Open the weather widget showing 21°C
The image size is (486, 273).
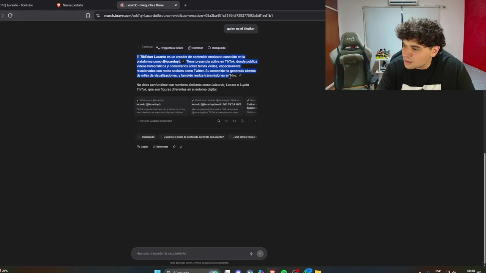click(4, 271)
